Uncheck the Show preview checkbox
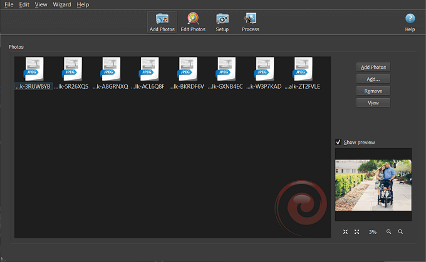This screenshot has width=426, height=262. tap(338, 142)
